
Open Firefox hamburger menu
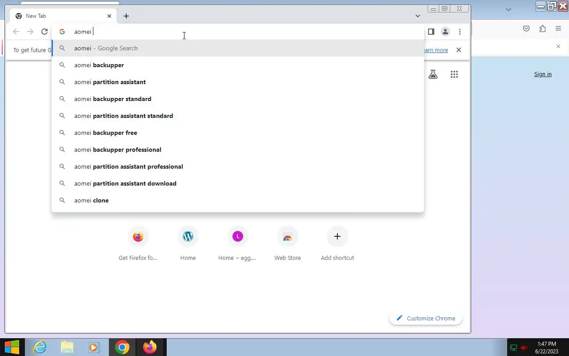click(558, 28)
